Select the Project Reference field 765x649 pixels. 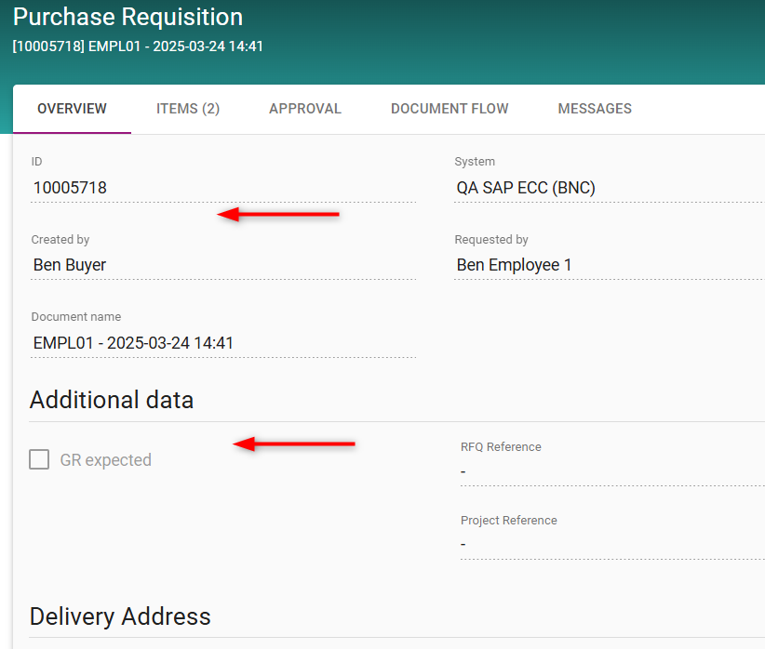point(610,544)
